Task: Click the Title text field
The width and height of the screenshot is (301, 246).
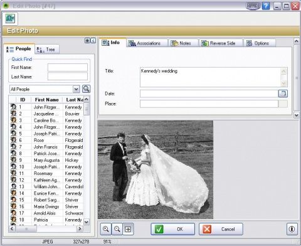Action: (210, 77)
